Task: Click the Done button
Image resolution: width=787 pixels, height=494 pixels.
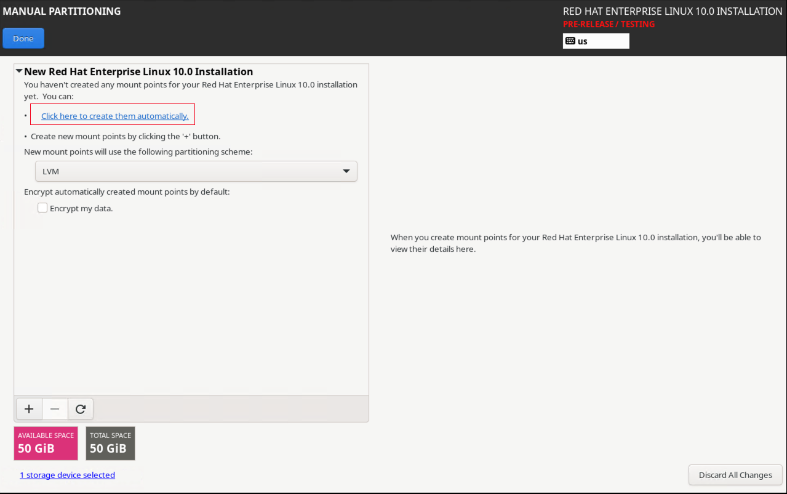Action: tap(23, 38)
